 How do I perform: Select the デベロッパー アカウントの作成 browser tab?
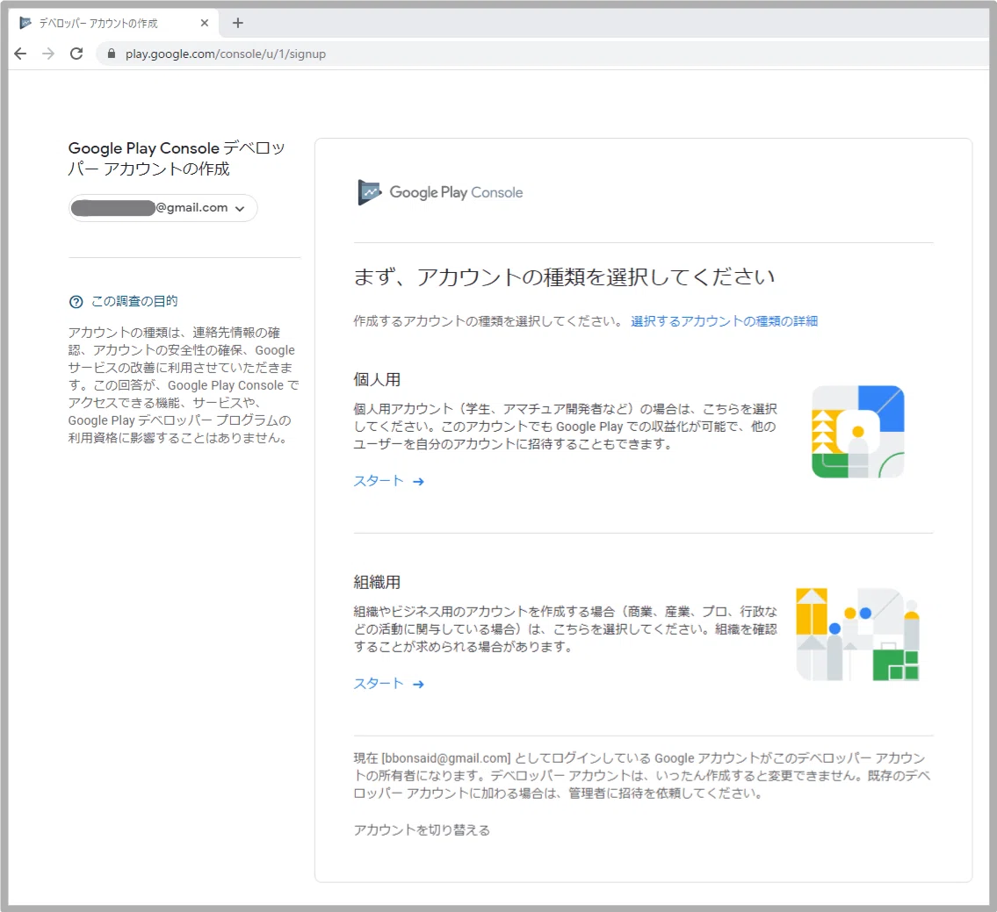114,24
